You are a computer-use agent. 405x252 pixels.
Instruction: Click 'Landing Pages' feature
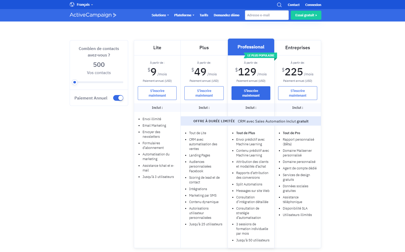click(200, 155)
